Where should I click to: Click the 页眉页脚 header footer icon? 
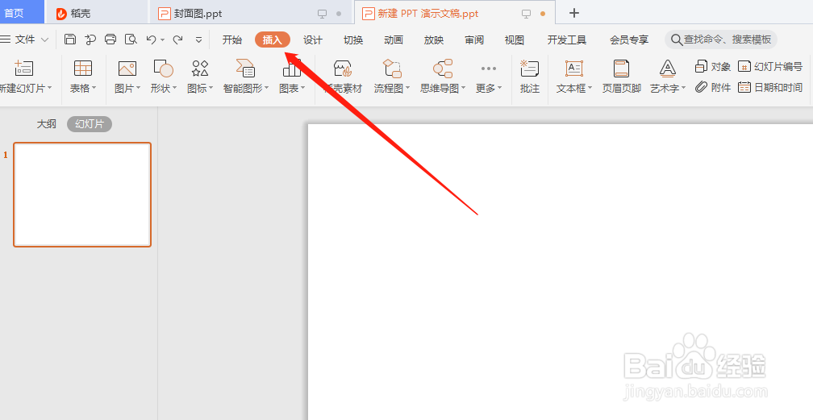[x=621, y=68]
